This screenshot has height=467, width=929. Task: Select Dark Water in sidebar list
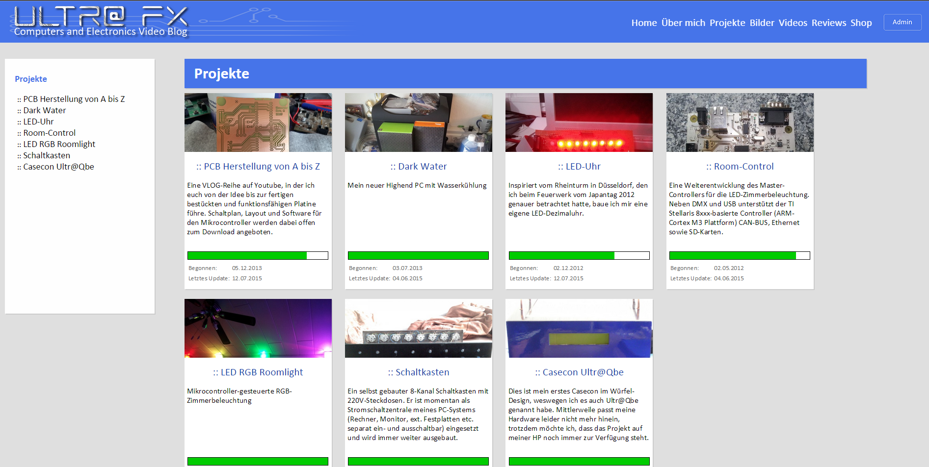point(44,110)
